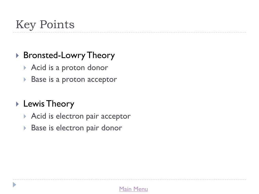Click the triangle icon at bottom-left corner
This screenshot has width=259, height=194.
pos(14,185)
